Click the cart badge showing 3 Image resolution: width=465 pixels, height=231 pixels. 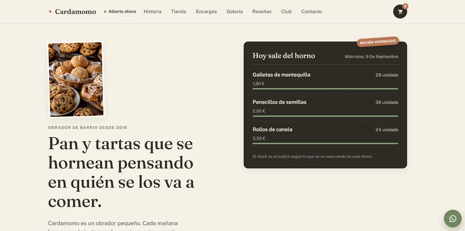tap(405, 6)
